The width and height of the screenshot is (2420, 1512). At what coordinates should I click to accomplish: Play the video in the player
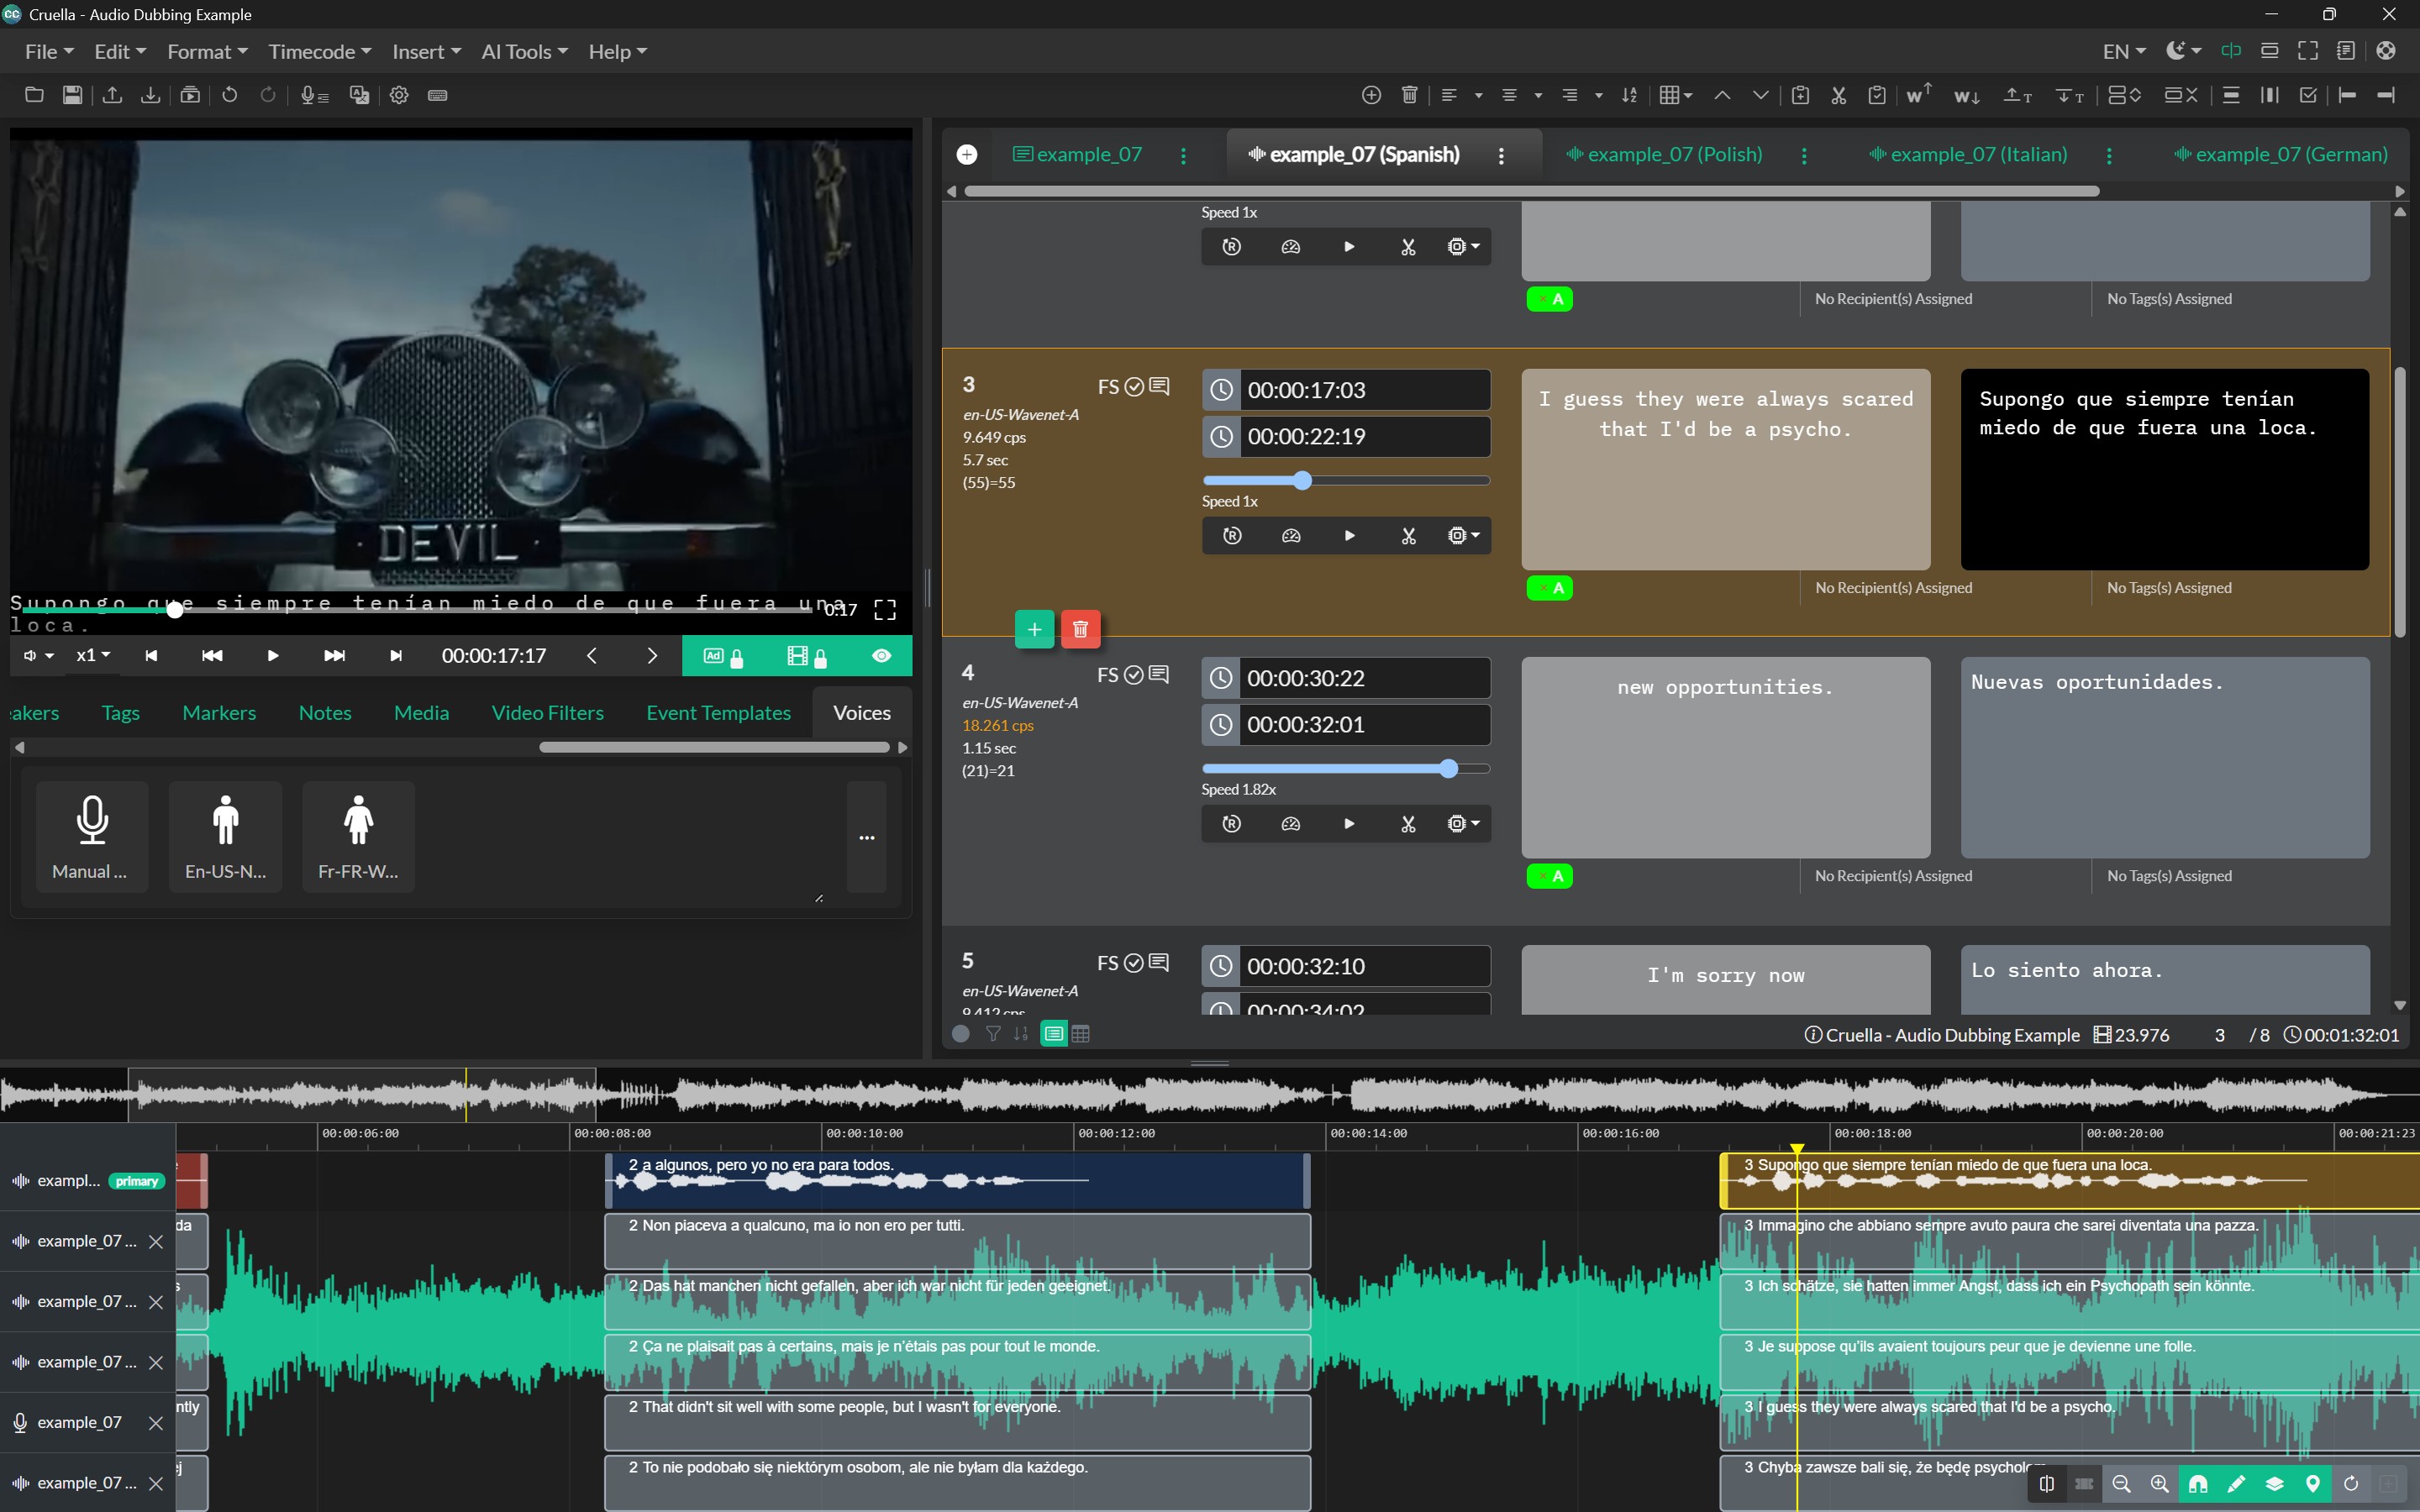(x=272, y=656)
